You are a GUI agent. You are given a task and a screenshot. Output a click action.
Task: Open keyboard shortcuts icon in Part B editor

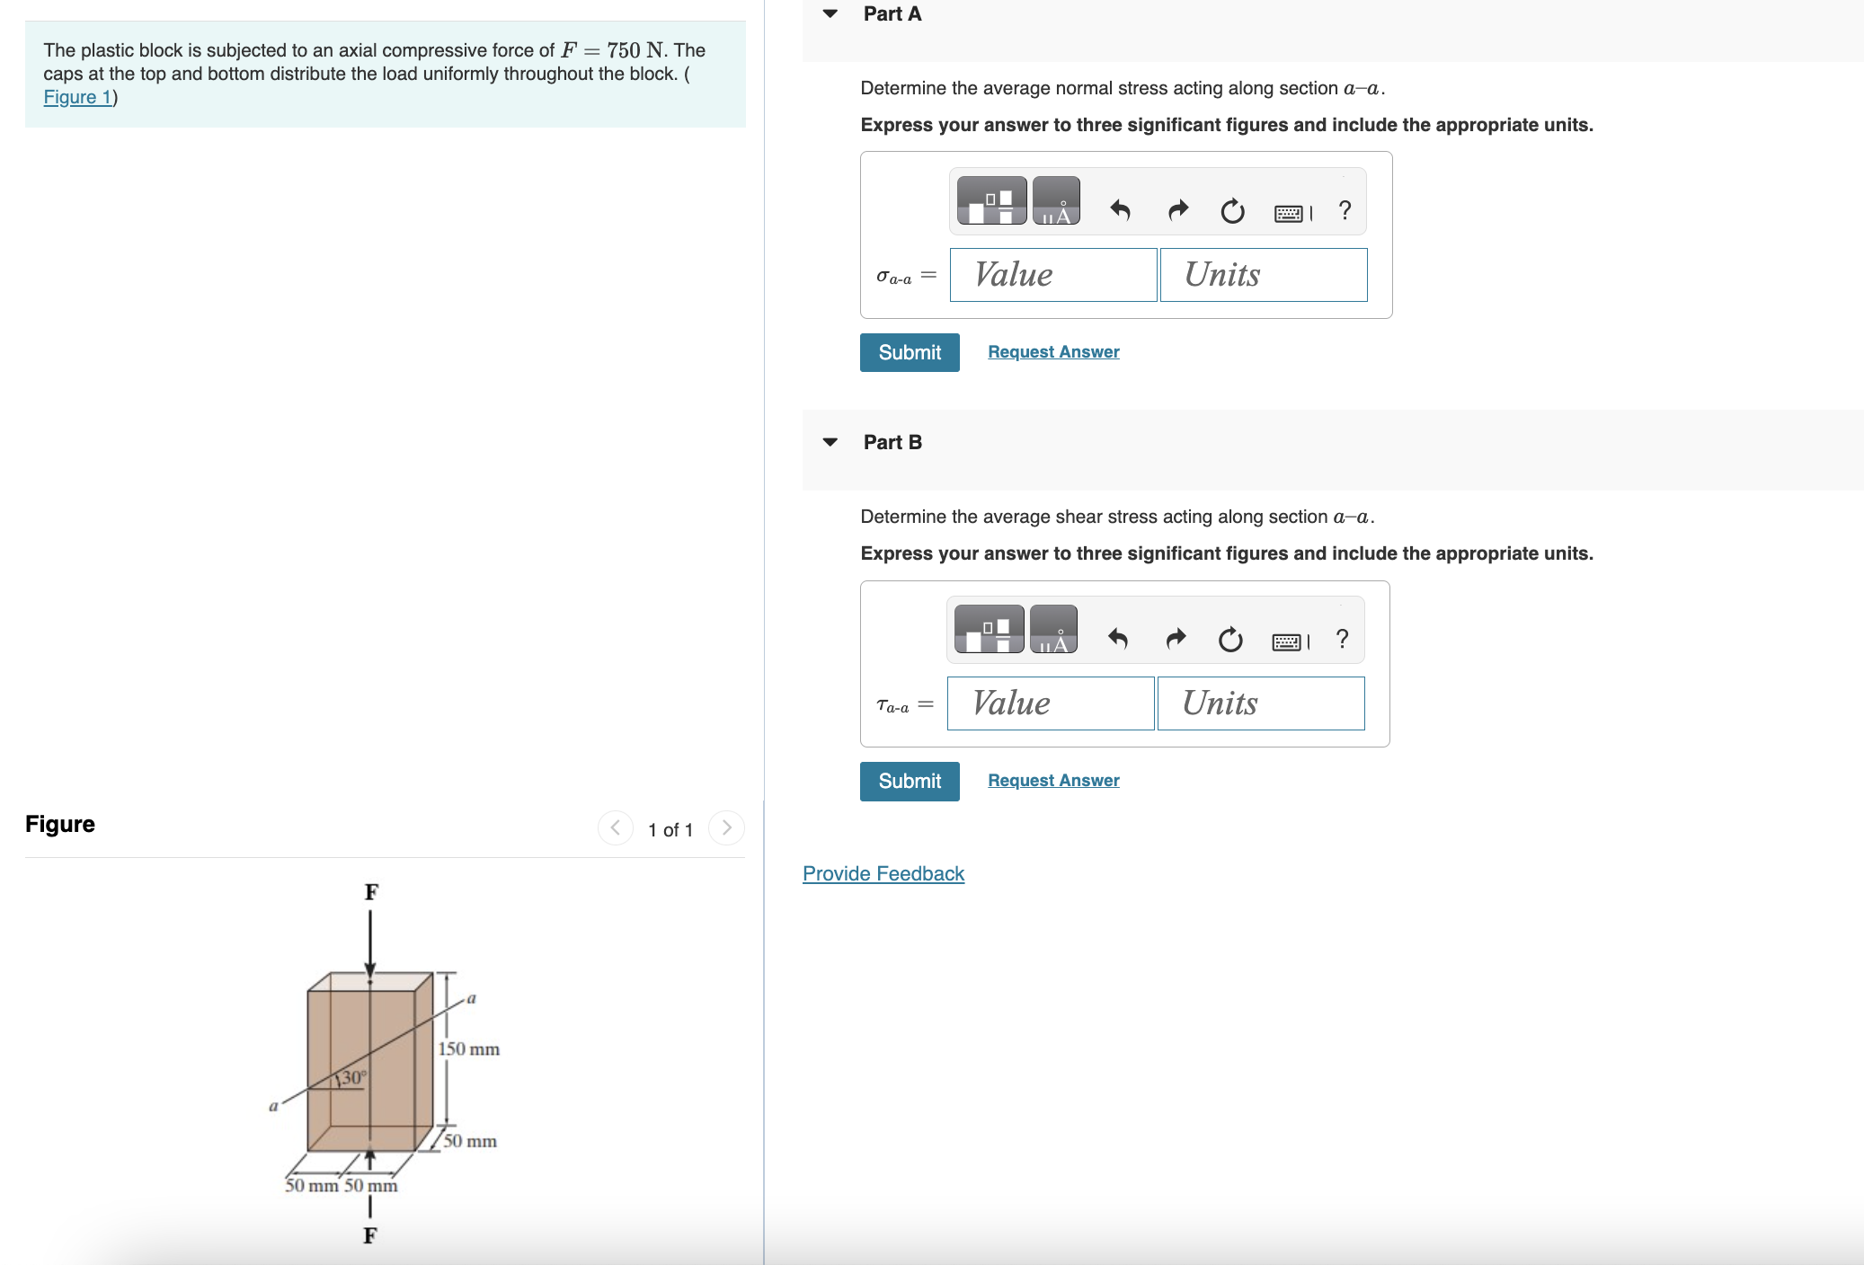[x=1289, y=640]
